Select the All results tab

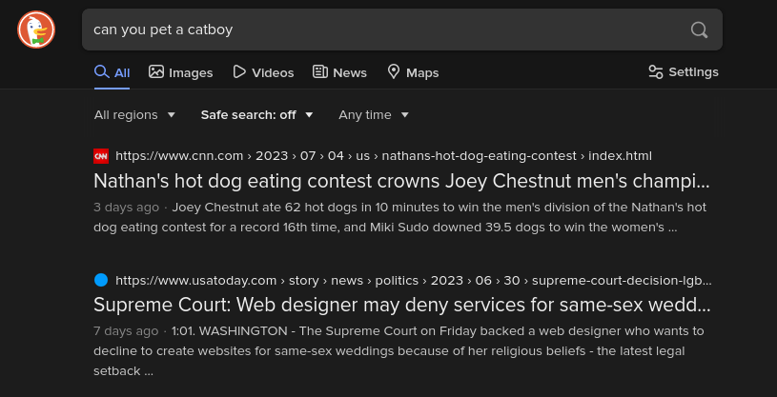tap(112, 72)
